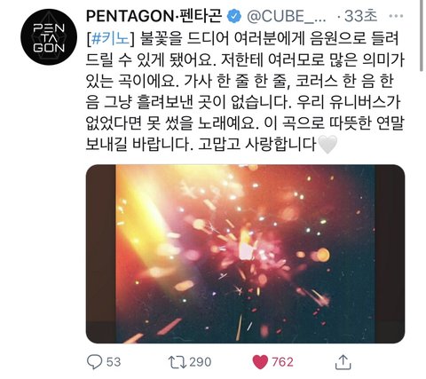The height and width of the screenshot is (379, 426).
Task: Open the three-dot more options menu
Action: (396, 16)
